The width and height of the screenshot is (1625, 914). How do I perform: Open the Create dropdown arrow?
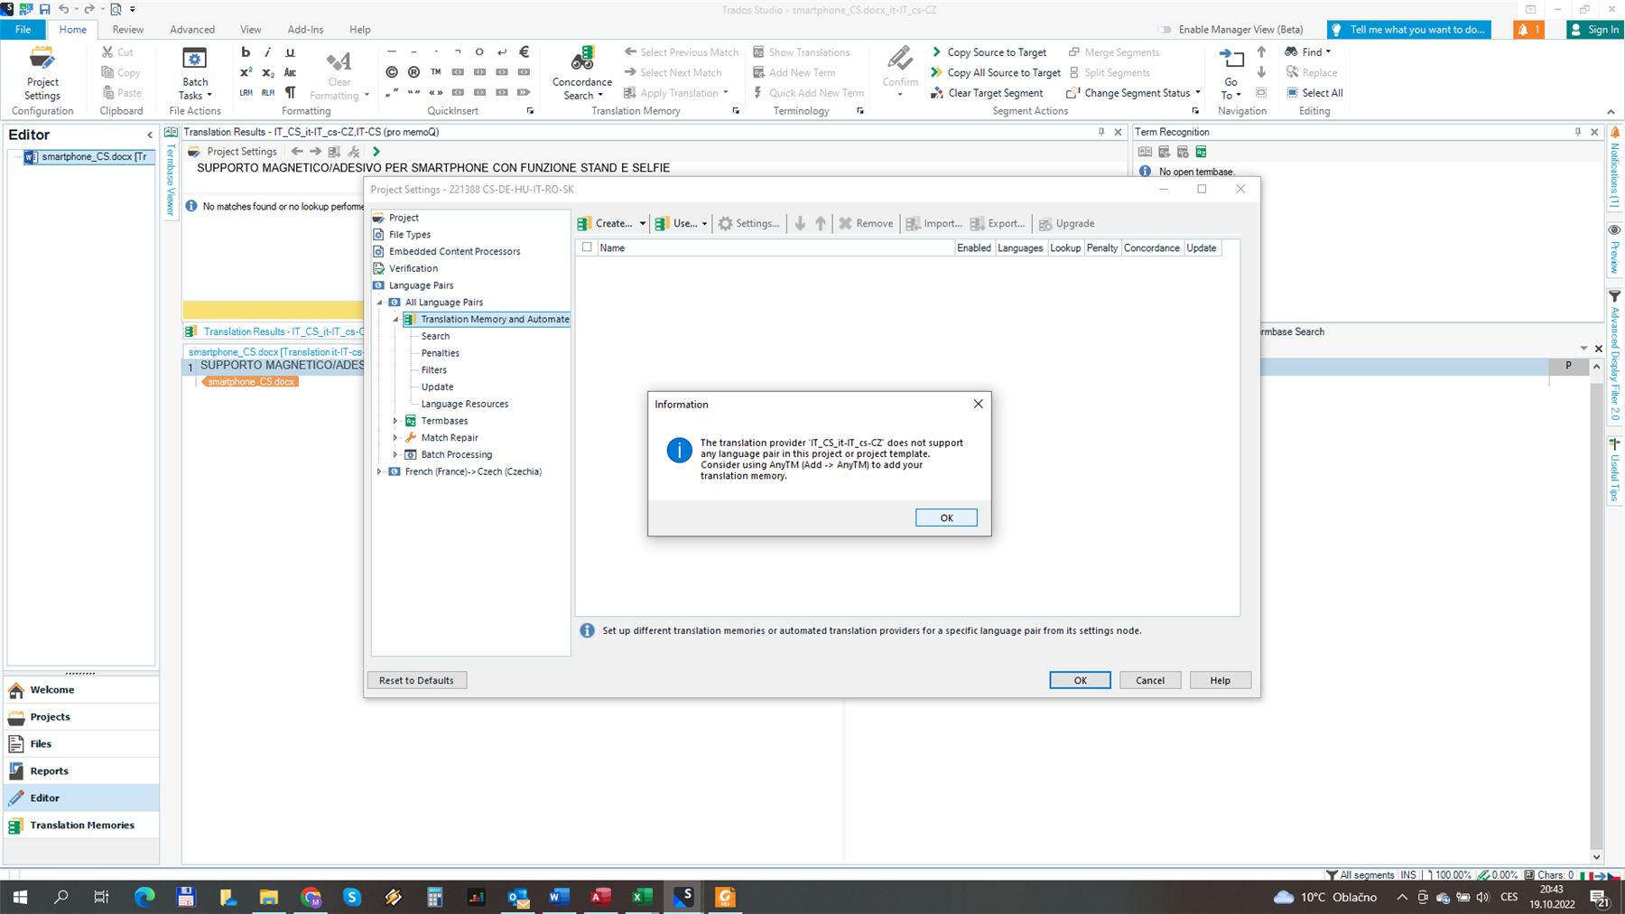(643, 223)
